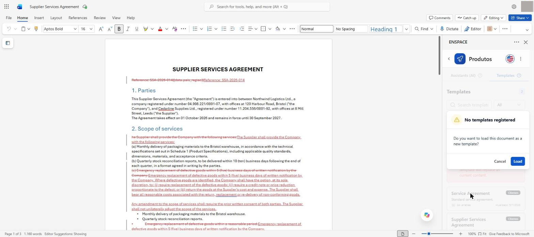Open ribbon overflow ellipsis near add-ins
This screenshot has height=237, width=534.
[x=505, y=29]
